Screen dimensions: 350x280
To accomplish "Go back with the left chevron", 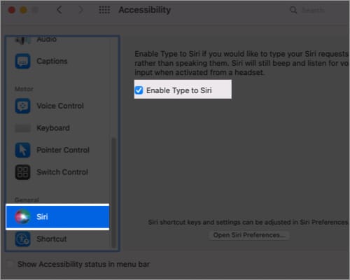I will click(x=59, y=10).
